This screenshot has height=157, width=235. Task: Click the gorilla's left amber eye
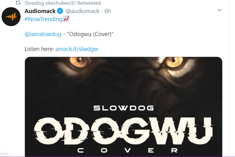[x=78, y=61]
